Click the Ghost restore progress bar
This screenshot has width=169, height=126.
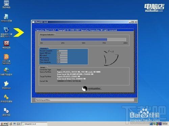[x=83, y=39]
